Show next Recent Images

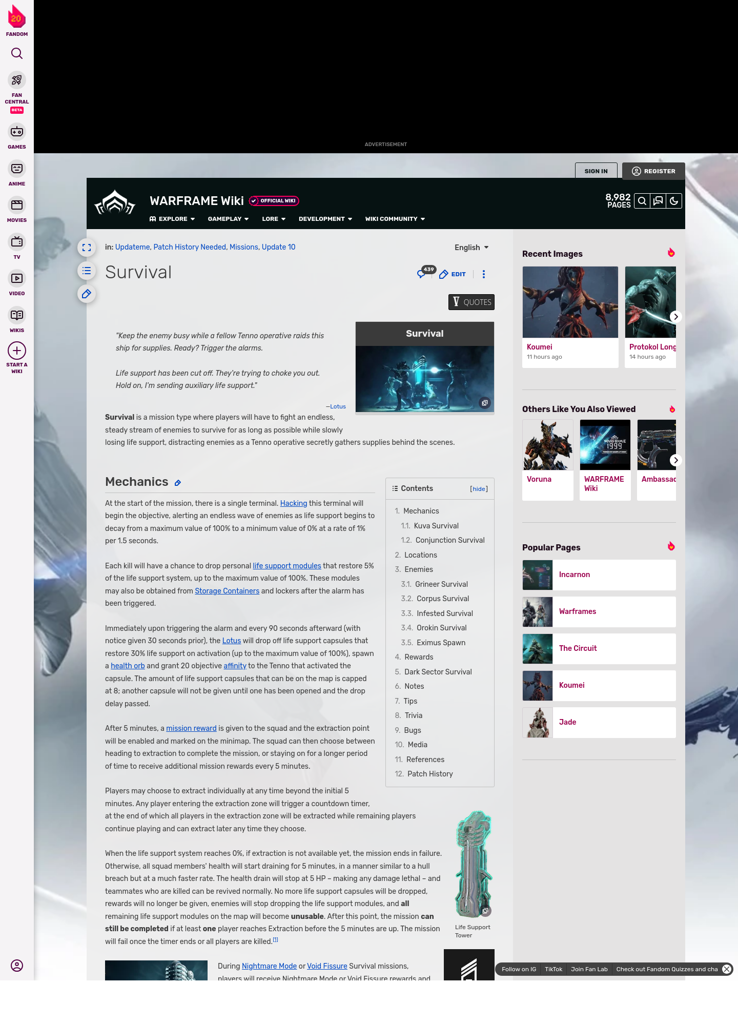pos(676,317)
